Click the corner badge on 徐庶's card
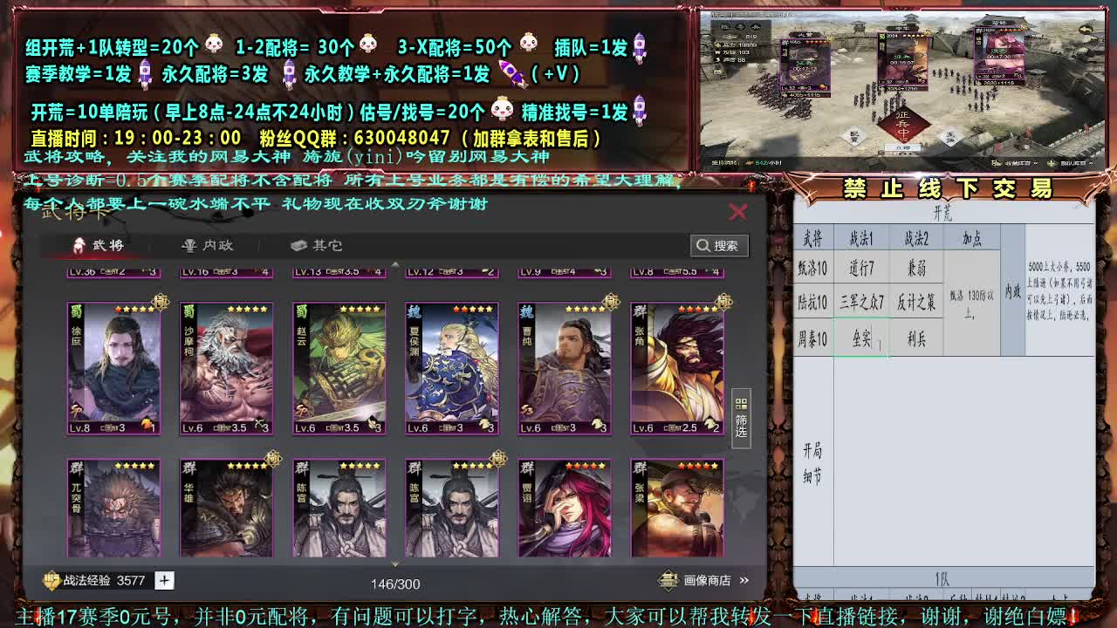The image size is (1117, 628). (161, 302)
